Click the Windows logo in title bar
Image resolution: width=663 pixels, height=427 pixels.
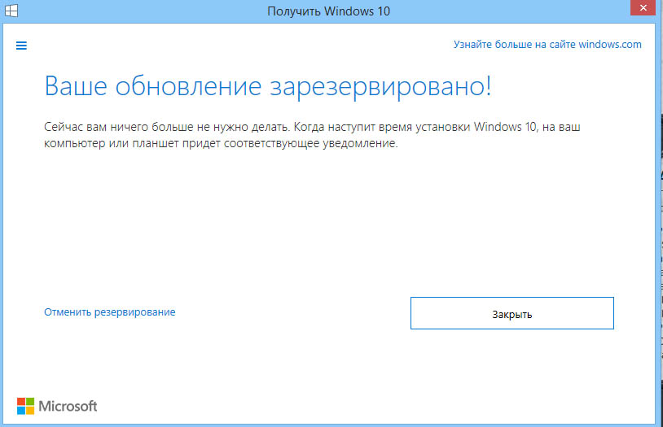11,11
